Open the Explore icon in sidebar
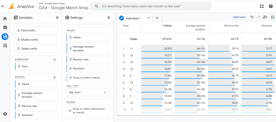This screenshot has height=122, width=276. pyautogui.click(x=5, y=36)
